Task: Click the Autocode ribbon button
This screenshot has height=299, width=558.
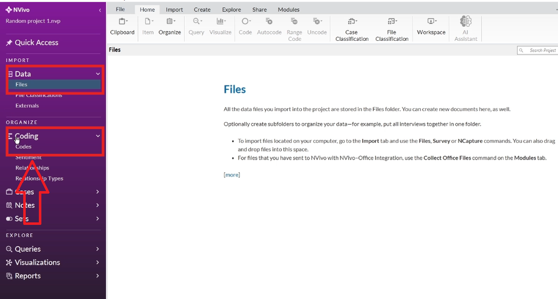Action: (x=269, y=26)
